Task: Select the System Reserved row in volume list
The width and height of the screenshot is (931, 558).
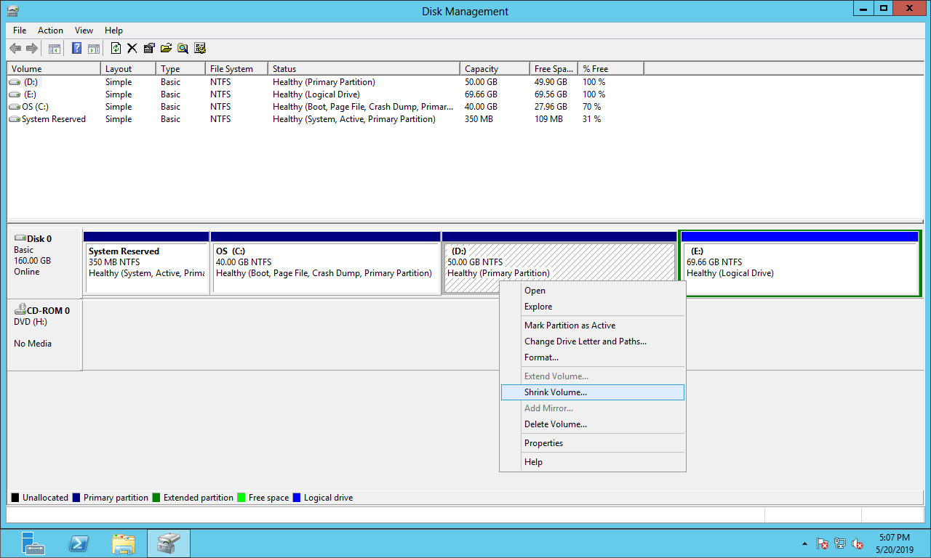Action: [x=54, y=119]
